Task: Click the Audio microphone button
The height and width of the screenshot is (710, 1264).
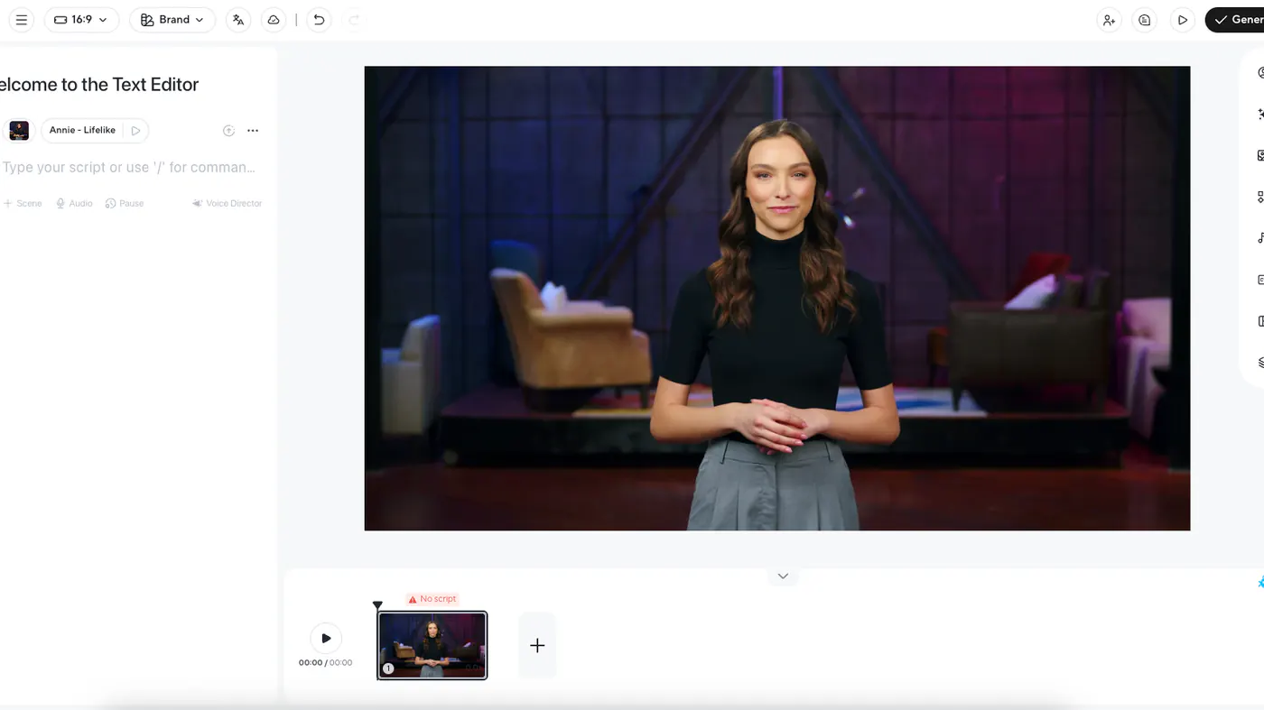Action: pyautogui.click(x=74, y=204)
